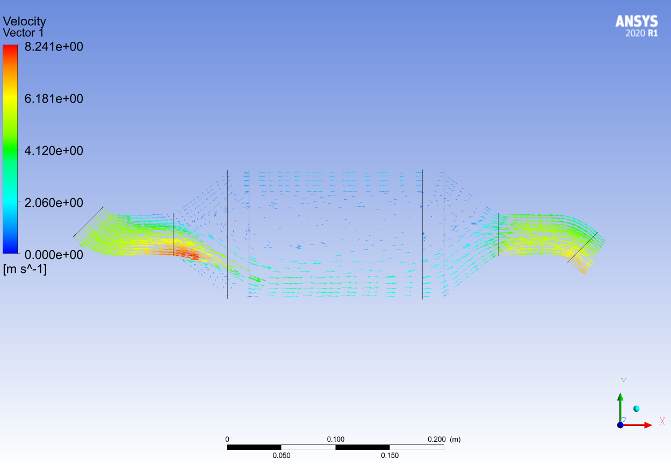Click the Velocity Vector 1 legend title
Viewport: 671px width, 469px height.
[25, 27]
